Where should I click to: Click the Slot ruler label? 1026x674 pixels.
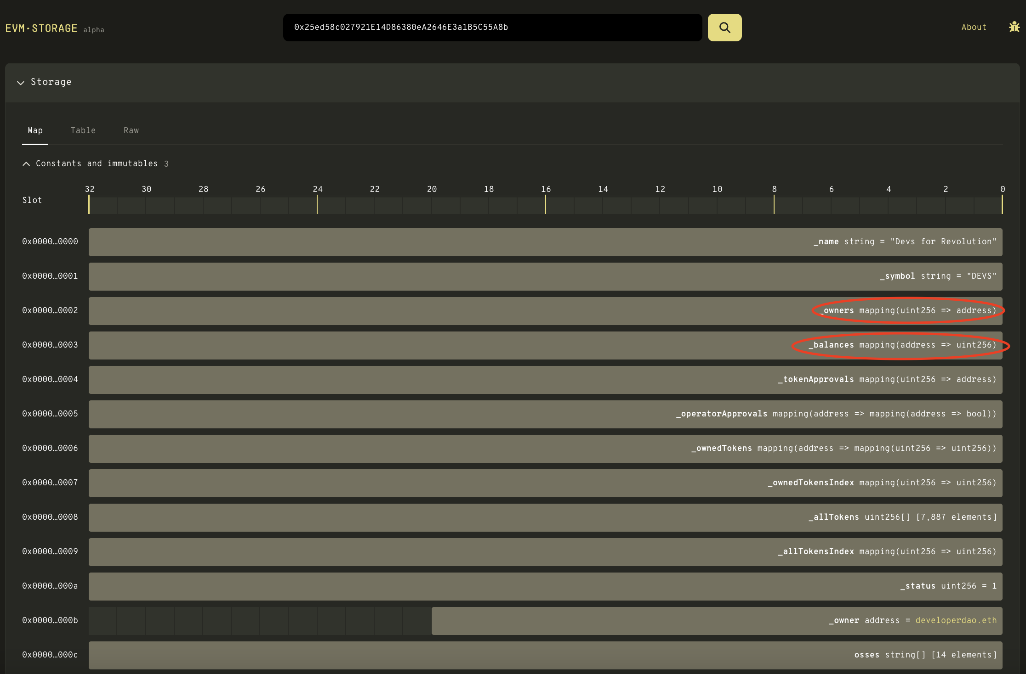pos(32,200)
